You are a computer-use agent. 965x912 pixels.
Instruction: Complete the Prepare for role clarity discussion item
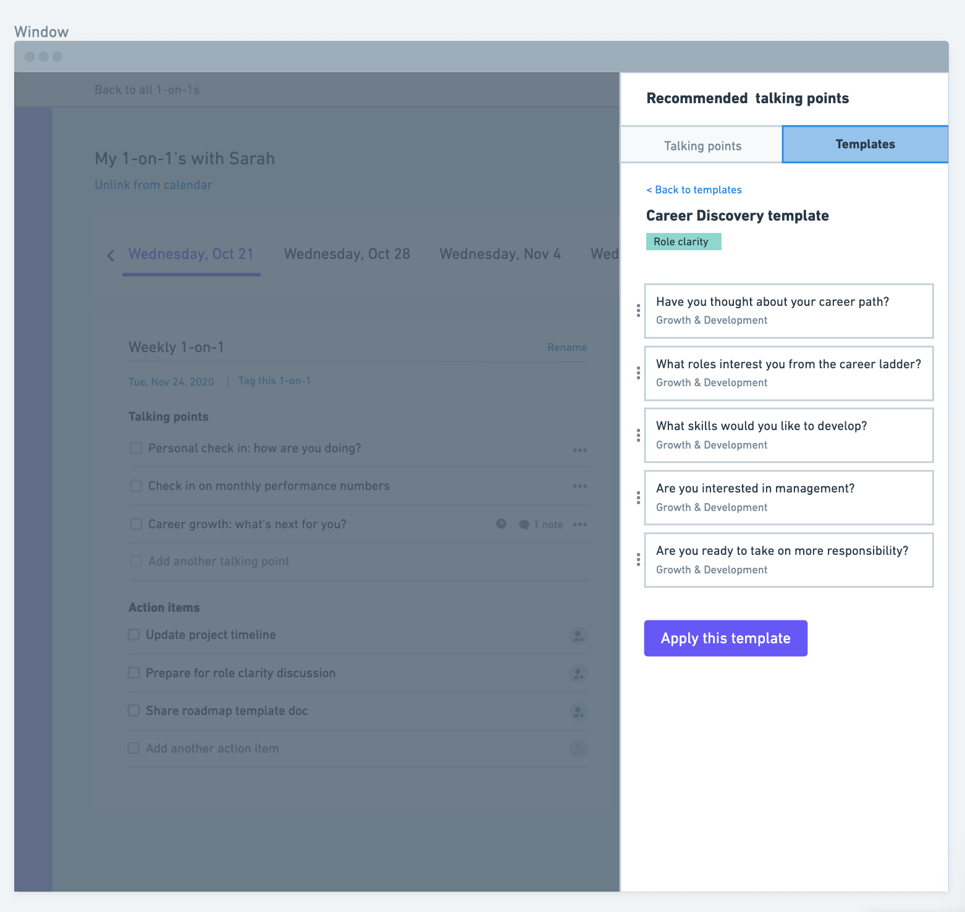pyautogui.click(x=133, y=673)
